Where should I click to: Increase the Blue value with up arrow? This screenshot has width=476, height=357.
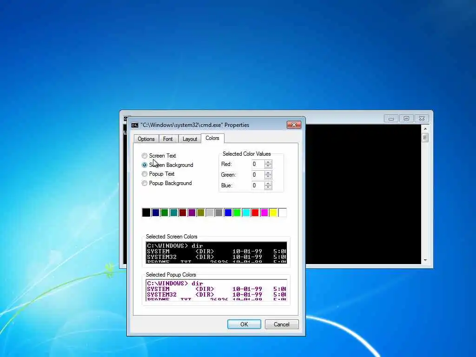(x=268, y=183)
